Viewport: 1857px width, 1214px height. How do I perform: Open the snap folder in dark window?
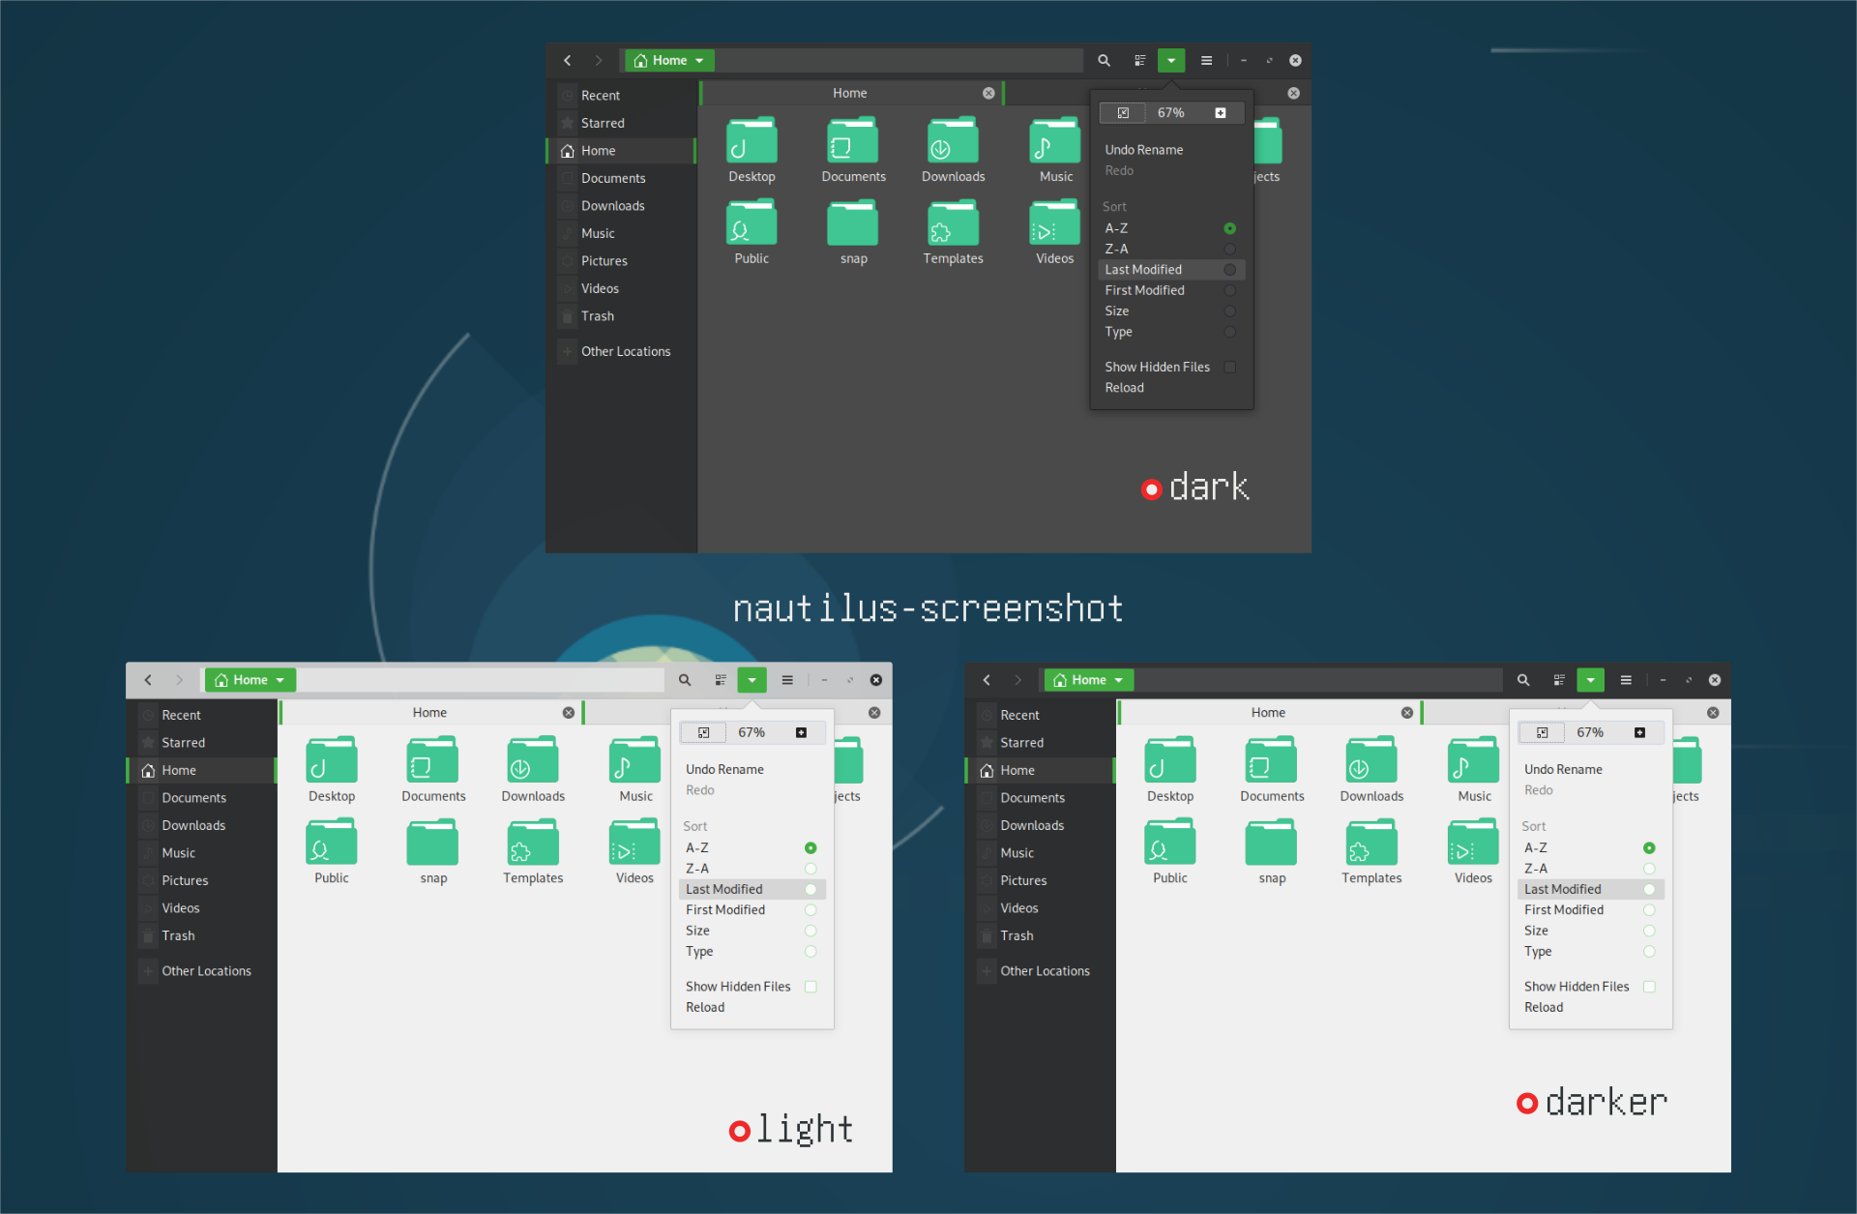(x=853, y=232)
